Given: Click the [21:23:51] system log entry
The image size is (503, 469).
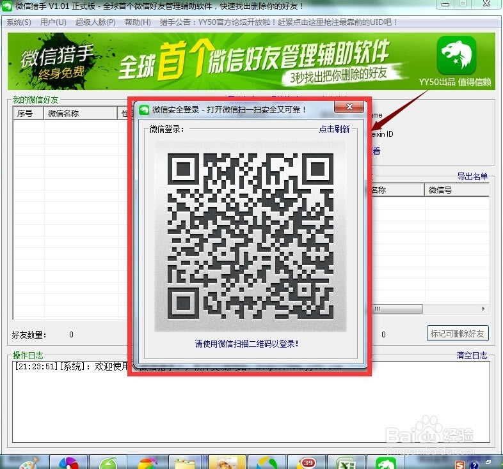Looking at the screenshot, I should (x=70, y=366).
